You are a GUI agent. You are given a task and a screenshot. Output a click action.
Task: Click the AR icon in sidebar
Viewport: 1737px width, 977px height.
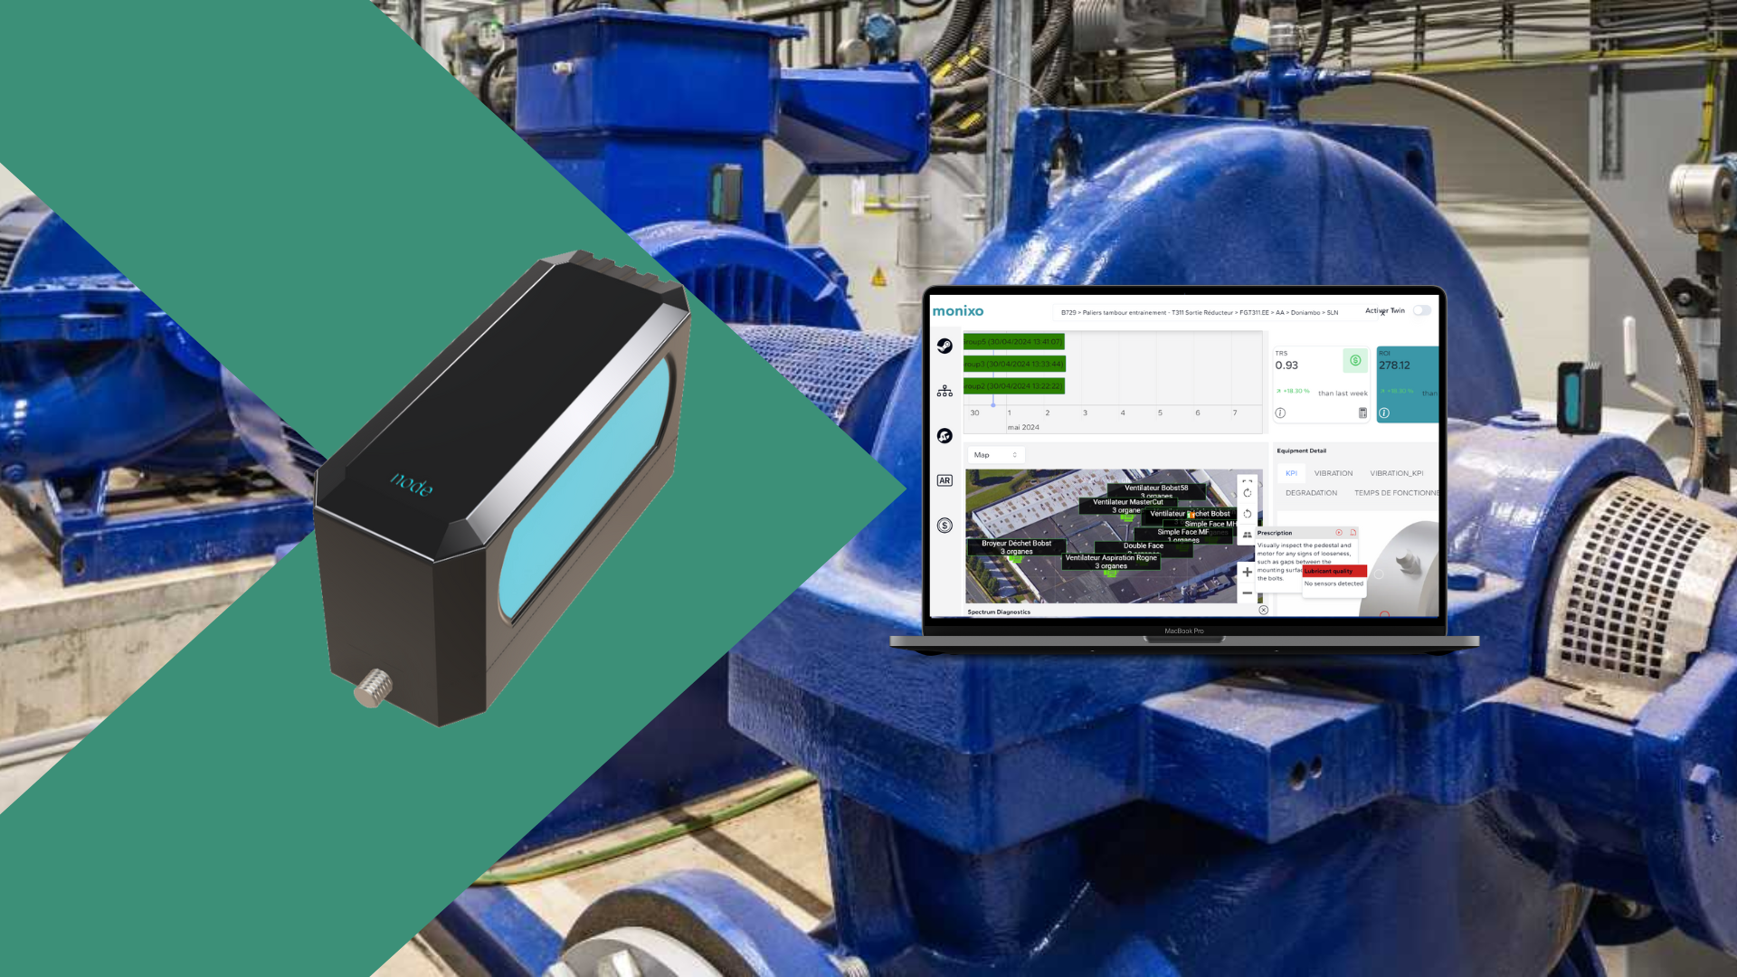[944, 479]
